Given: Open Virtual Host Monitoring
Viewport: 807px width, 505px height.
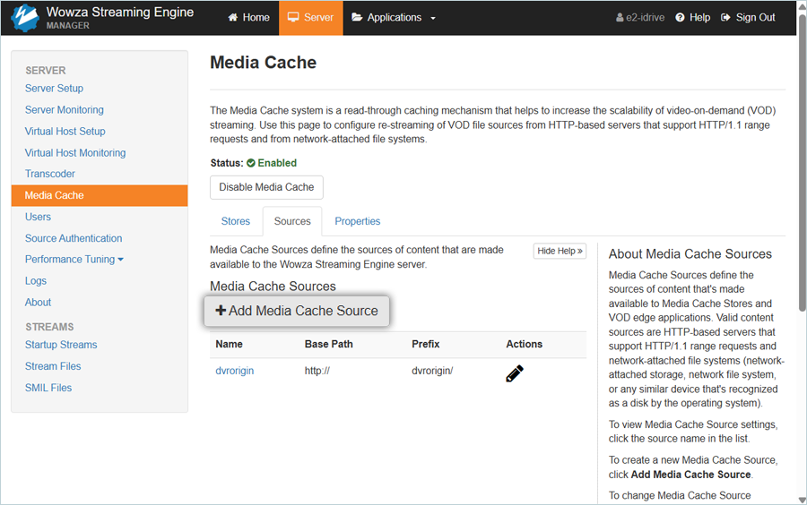Looking at the screenshot, I should tap(75, 153).
